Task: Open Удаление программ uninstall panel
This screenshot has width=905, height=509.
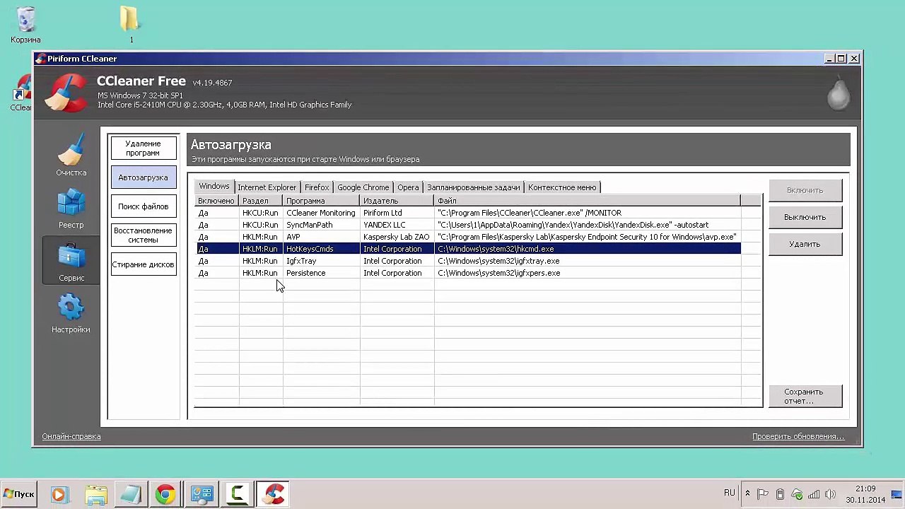Action: click(x=143, y=148)
